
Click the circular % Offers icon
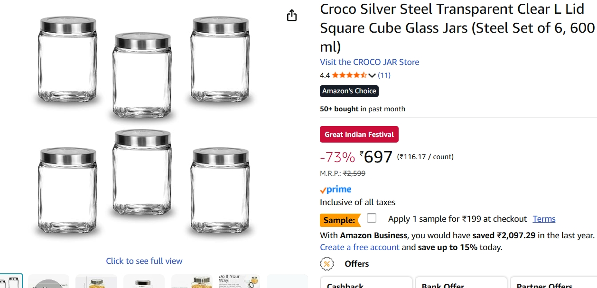click(327, 263)
